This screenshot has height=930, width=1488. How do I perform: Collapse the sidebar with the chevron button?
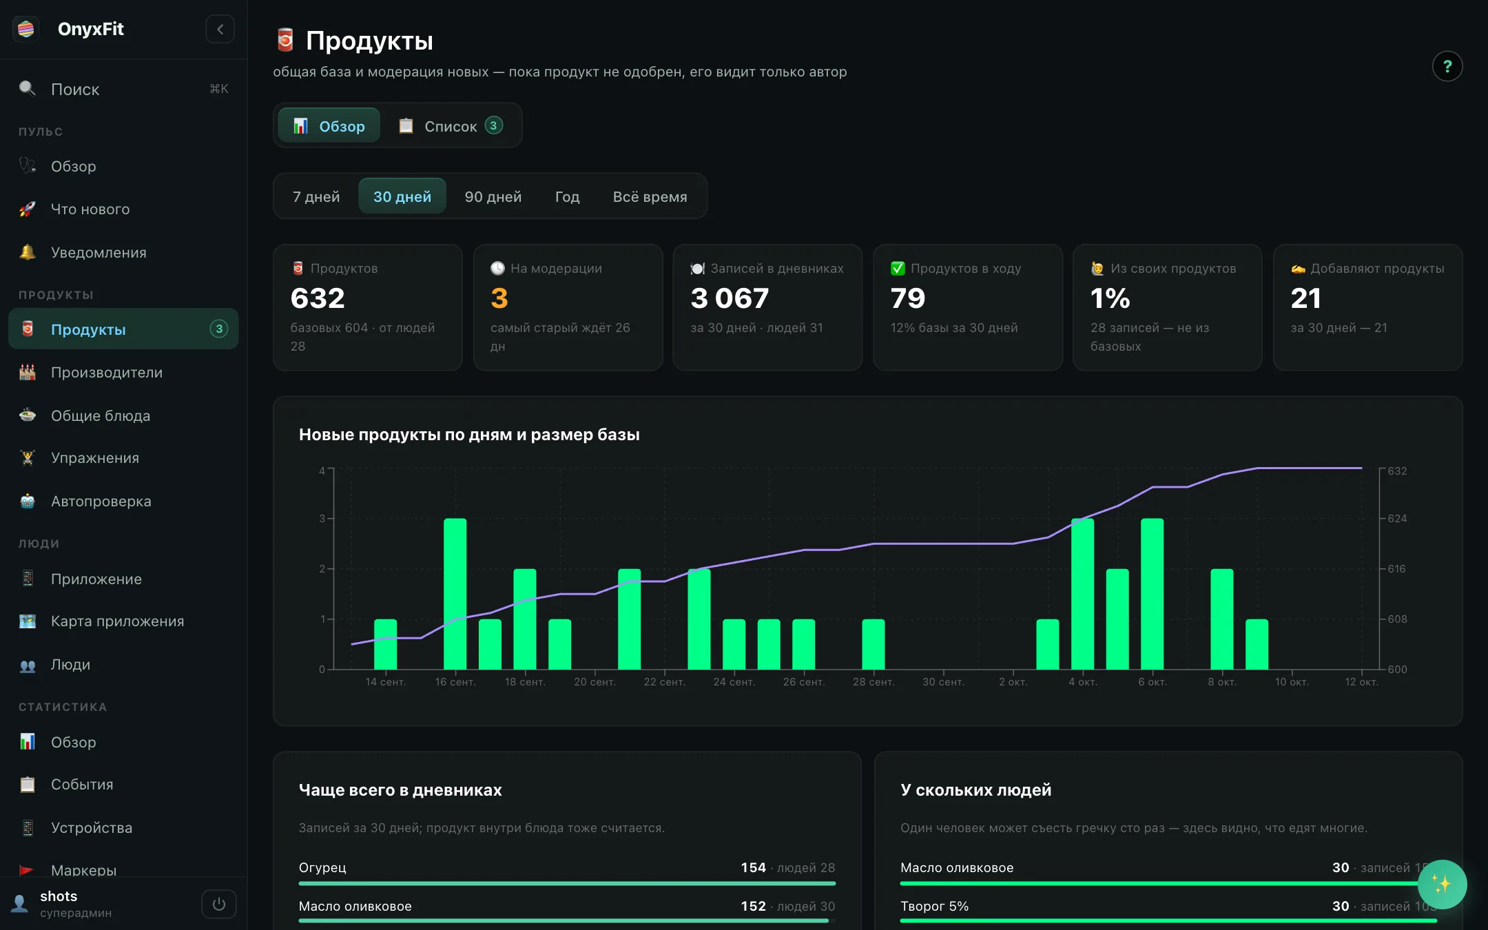coord(220,29)
